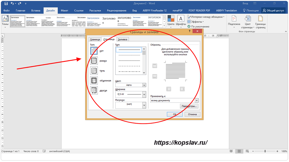Select dash-dot line style in list
Viewport: 289px width, 162px height.
click(x=129, y=71)
